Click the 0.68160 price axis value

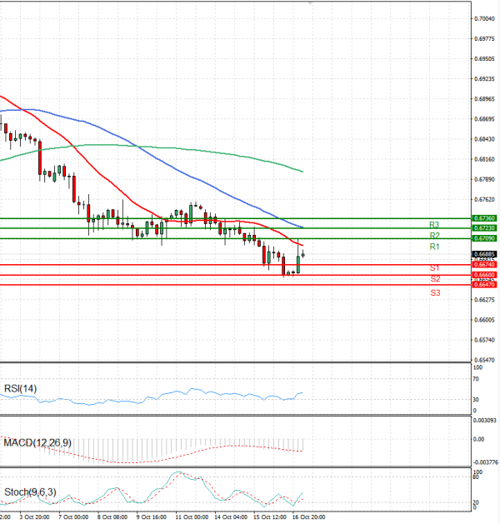point(484,159)
